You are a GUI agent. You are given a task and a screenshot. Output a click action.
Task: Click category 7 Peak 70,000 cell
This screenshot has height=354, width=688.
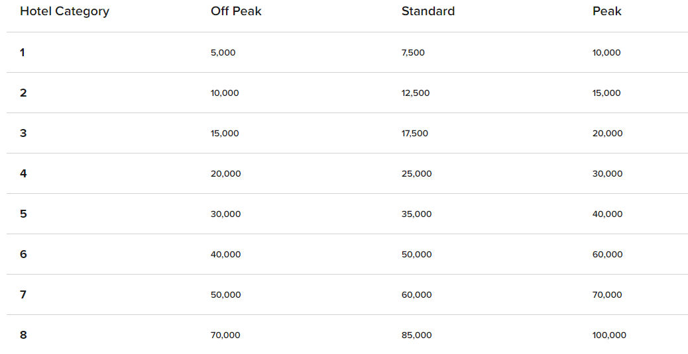pos(607,295)
